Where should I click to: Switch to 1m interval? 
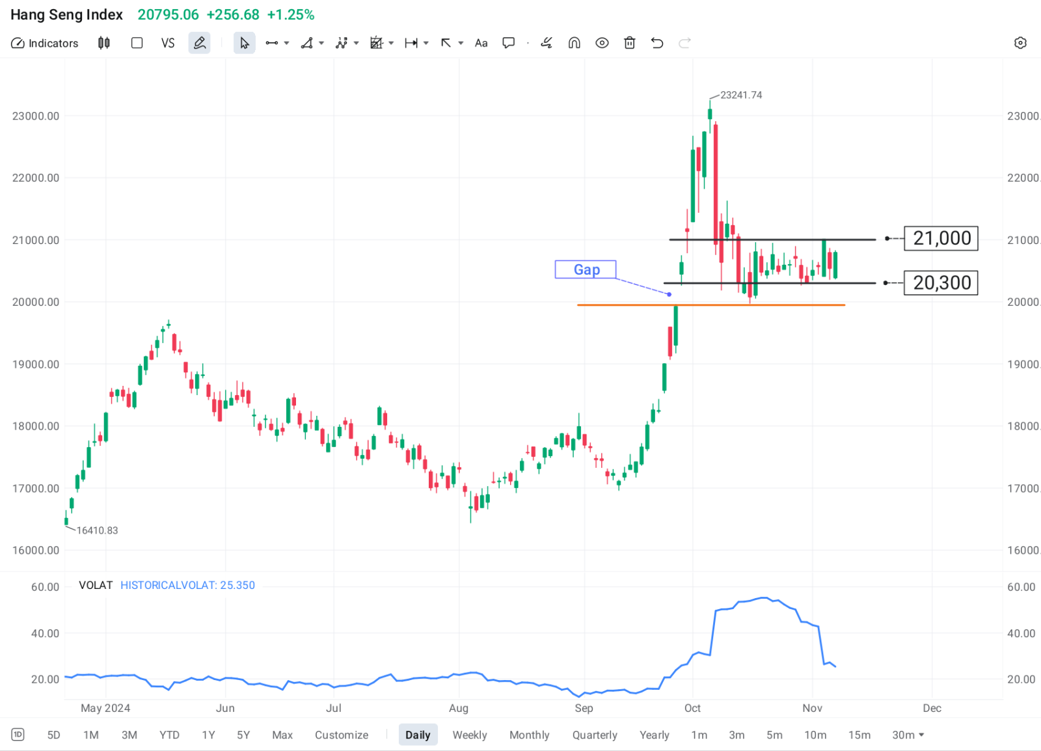click(x=699, y=735)
